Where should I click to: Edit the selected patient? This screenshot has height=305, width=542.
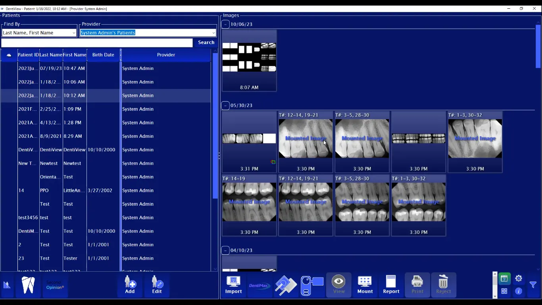(x=157, y=285)
